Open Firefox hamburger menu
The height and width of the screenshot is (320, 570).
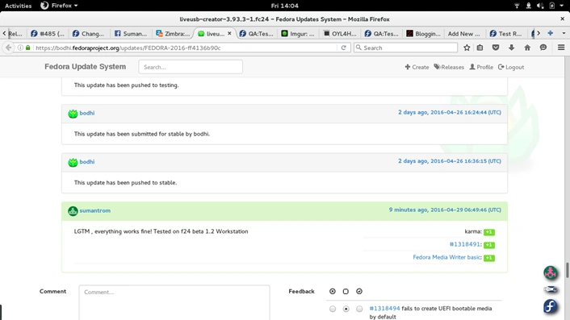coord(561,48)
